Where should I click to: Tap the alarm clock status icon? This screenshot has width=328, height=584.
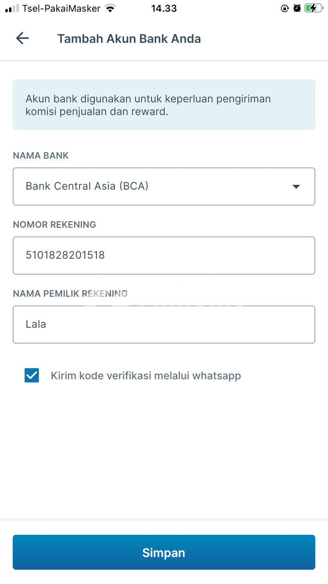pos(297,8)
